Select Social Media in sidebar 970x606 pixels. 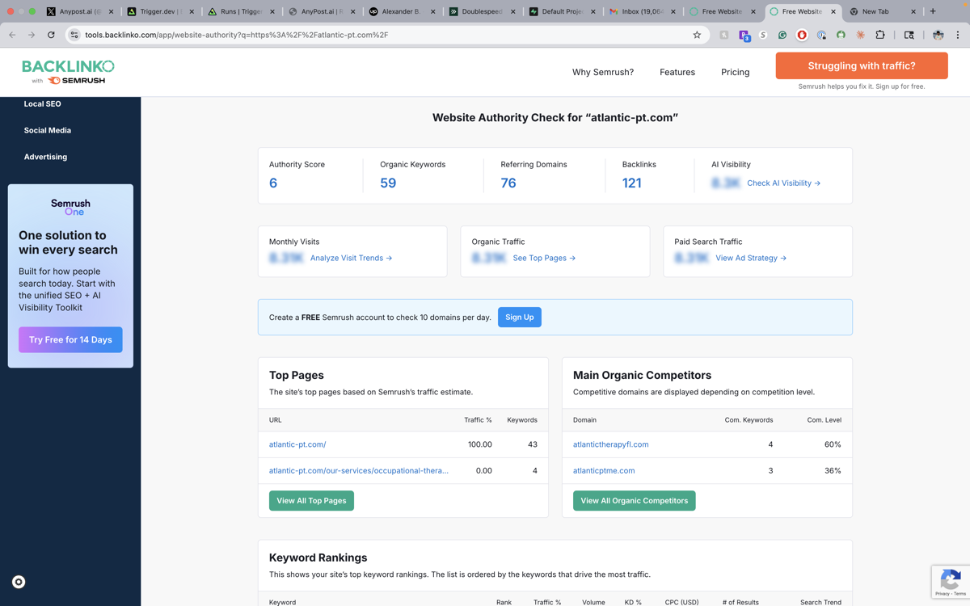48,130
